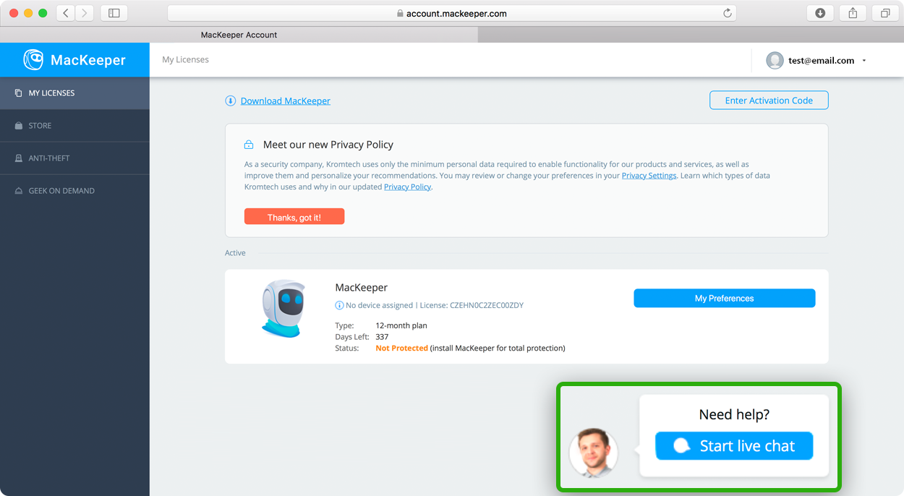Click the My Licenses page header text
Viewport: 904px width, 496px height.
point(185,60)
